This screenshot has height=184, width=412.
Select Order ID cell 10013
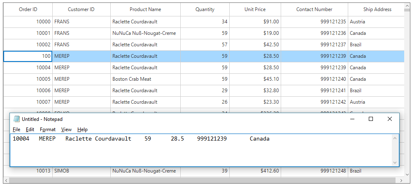[x=28, y=171]
